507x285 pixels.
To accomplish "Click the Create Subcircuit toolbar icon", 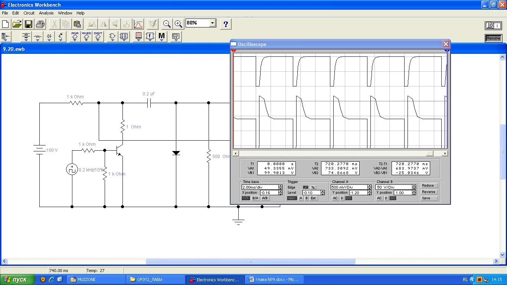I will pos(127,24).
